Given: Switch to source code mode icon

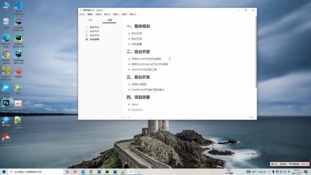Looking at the screenshot, I should [x=129, y=118].
